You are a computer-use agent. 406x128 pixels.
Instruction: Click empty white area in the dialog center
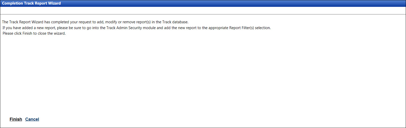pos(203,76)
